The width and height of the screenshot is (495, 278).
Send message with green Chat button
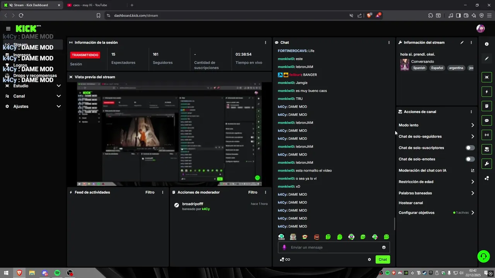pyautogui.click(x=382, y=259)
